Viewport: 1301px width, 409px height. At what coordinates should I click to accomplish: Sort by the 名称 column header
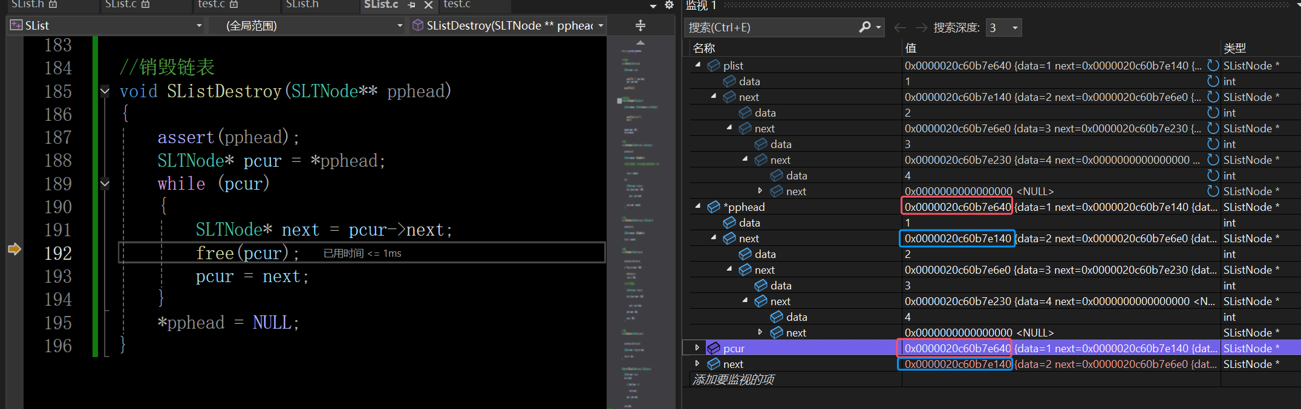tap(704, 48)
